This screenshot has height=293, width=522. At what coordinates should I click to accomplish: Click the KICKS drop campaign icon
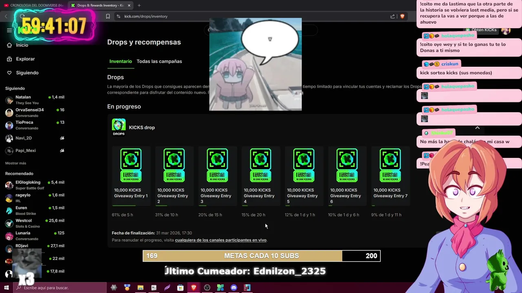point(119,127)
